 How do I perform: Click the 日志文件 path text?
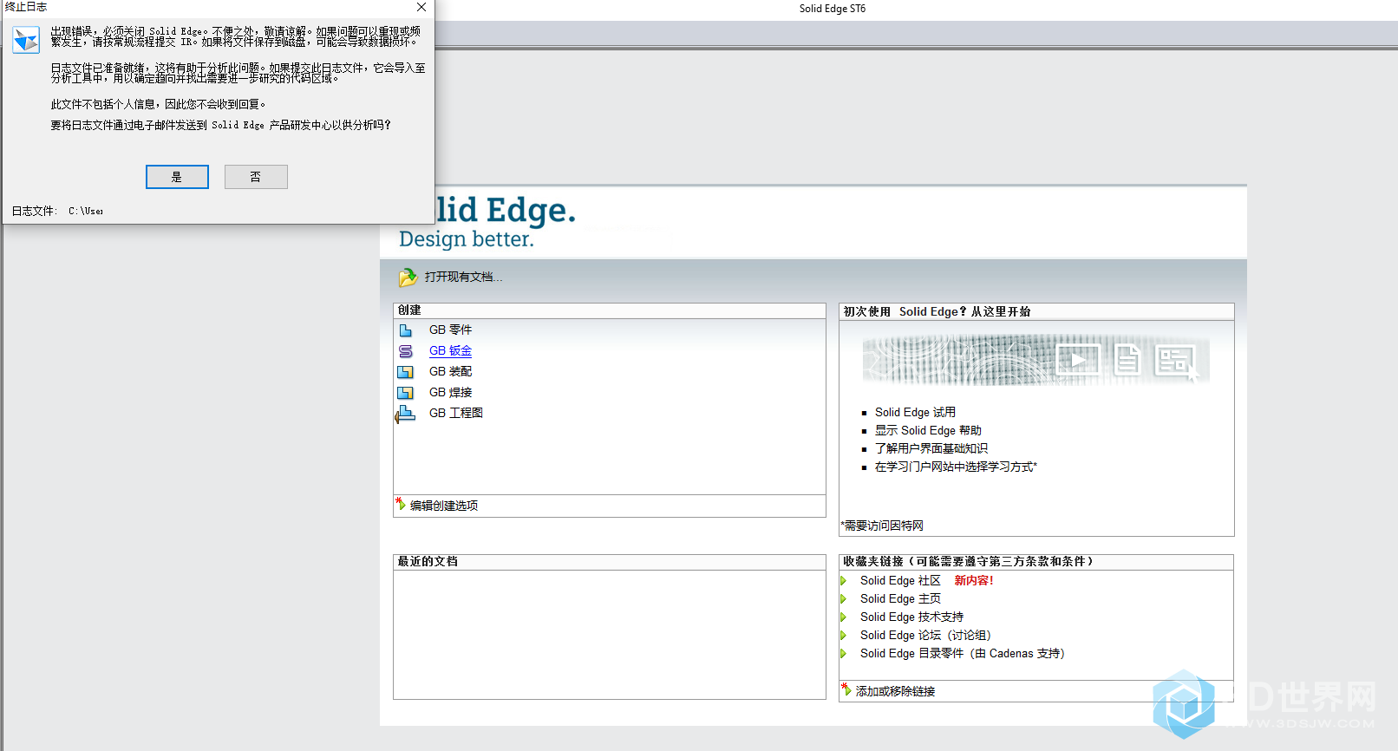click(x=86, y=211)
